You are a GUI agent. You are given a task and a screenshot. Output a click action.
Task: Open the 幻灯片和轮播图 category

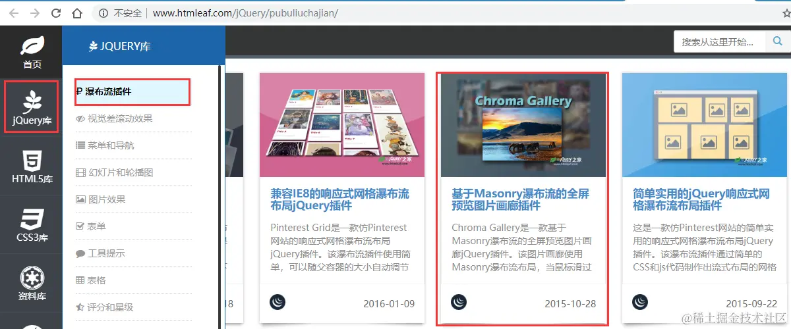115,172
